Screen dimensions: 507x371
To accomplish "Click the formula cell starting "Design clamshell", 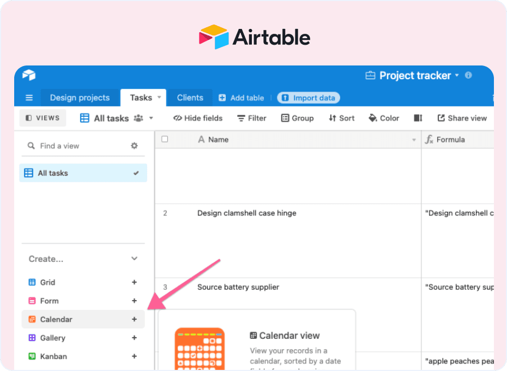I will coord(458,241).
